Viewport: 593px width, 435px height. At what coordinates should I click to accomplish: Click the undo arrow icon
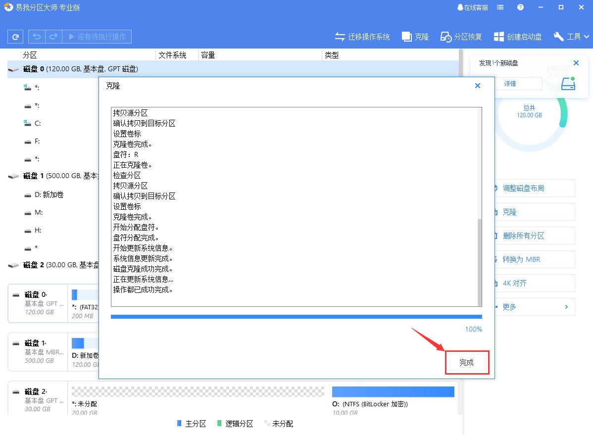tap(36, 36)
